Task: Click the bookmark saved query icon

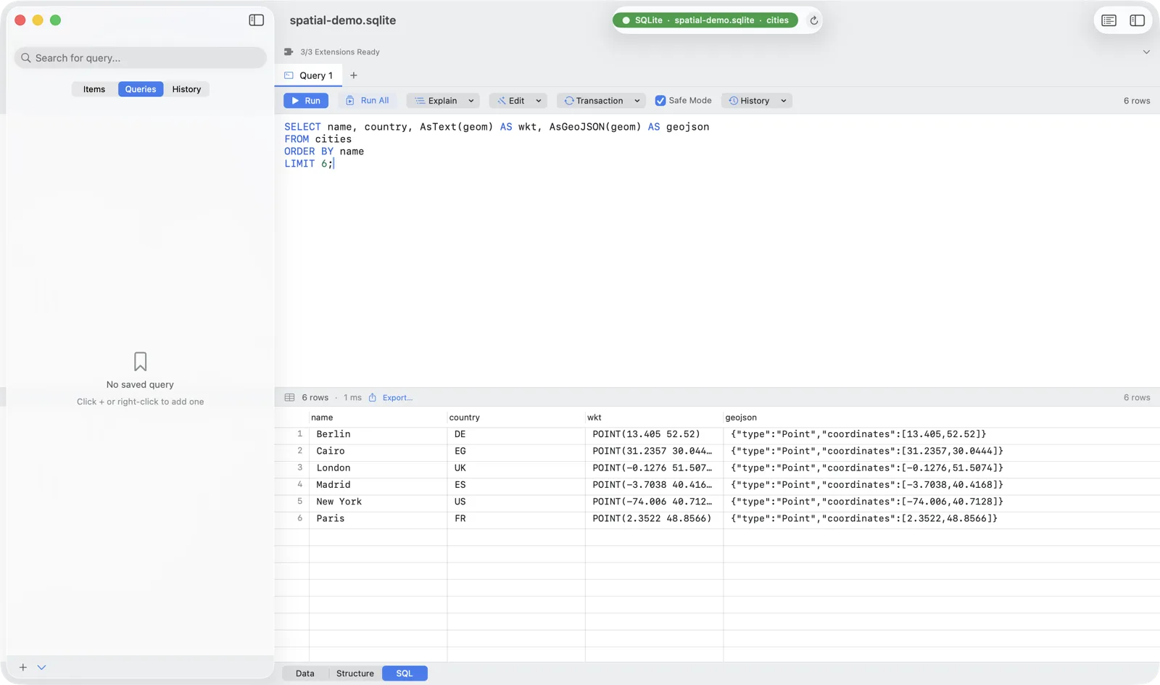Action: (x=141, y=361)
